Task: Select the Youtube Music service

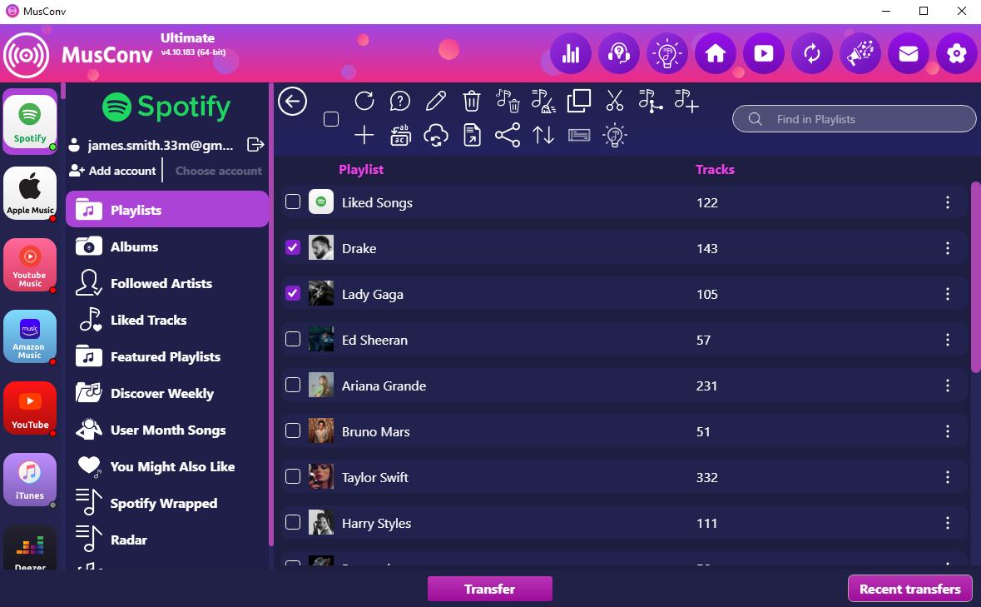Action: coord(30,265)
